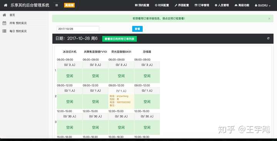The width and height of the screenshot is (277, 141).
Task: Click the 2017/10/28 date input field
Action: tap(78, 29)
